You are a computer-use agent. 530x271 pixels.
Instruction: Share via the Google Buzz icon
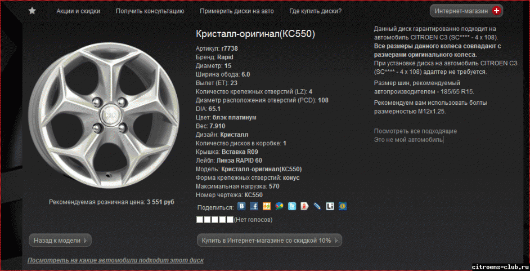(279, 206)
